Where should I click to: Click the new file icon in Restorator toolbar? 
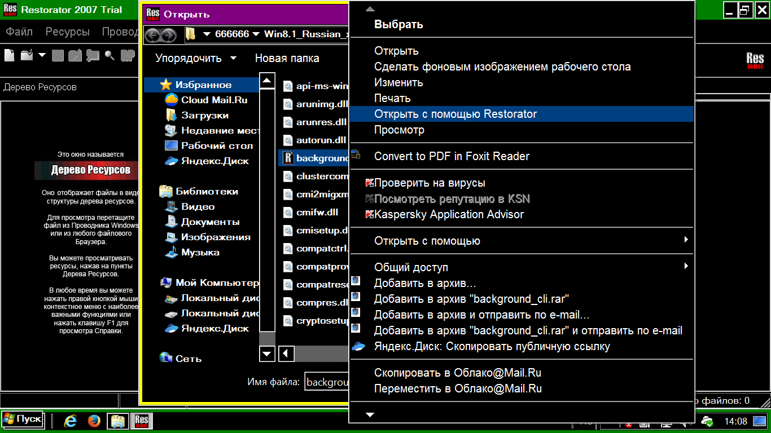coord(9,55)
